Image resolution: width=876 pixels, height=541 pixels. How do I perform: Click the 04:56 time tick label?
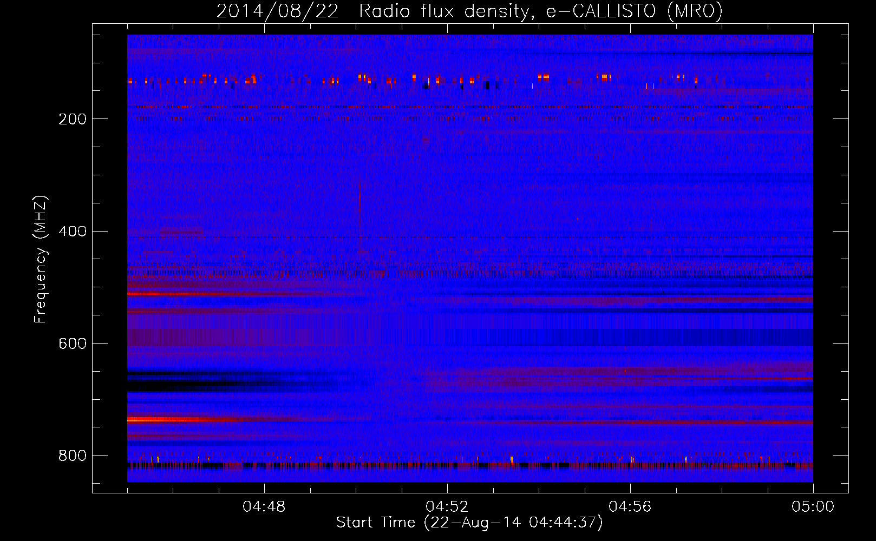point(630,507)
